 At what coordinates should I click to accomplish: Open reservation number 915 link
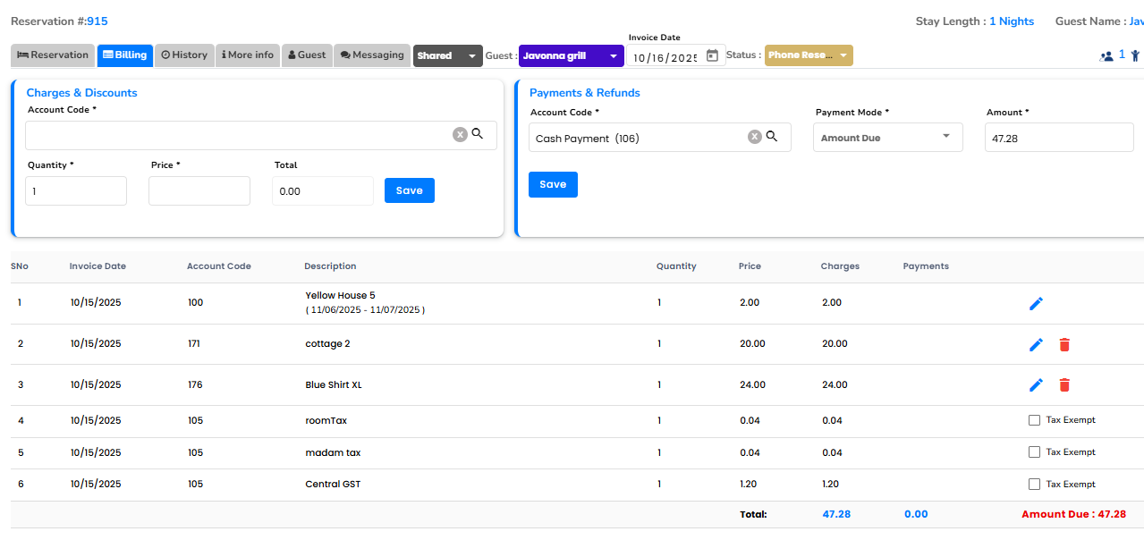point(97,21)
